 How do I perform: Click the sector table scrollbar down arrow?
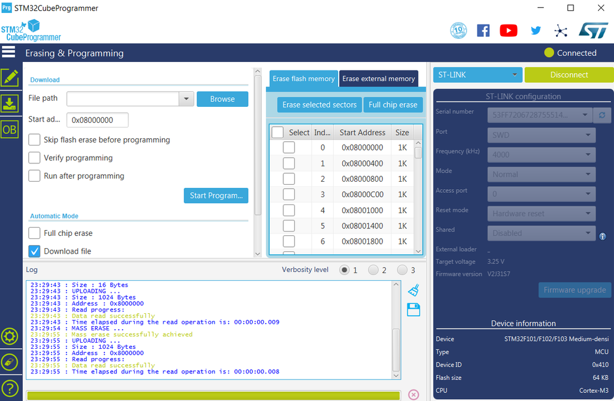pyautogui.click(x=418, y=251)
